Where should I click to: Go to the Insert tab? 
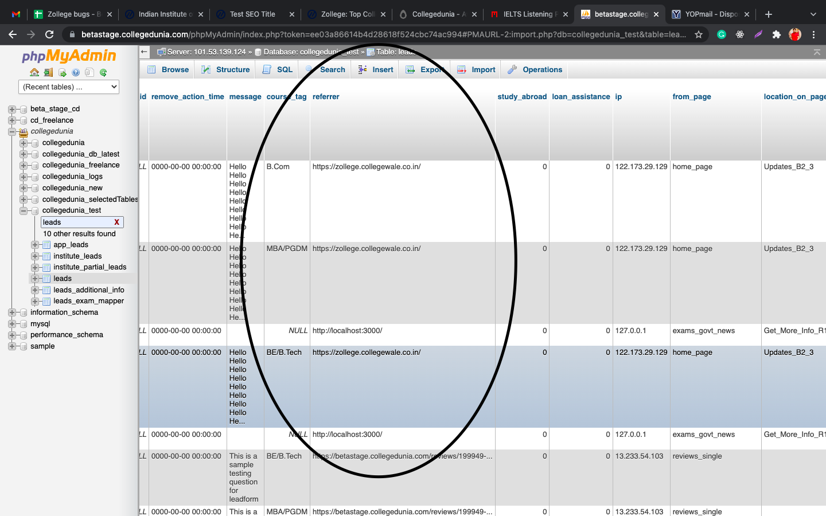pyautogui.click(x=376, y=70)
